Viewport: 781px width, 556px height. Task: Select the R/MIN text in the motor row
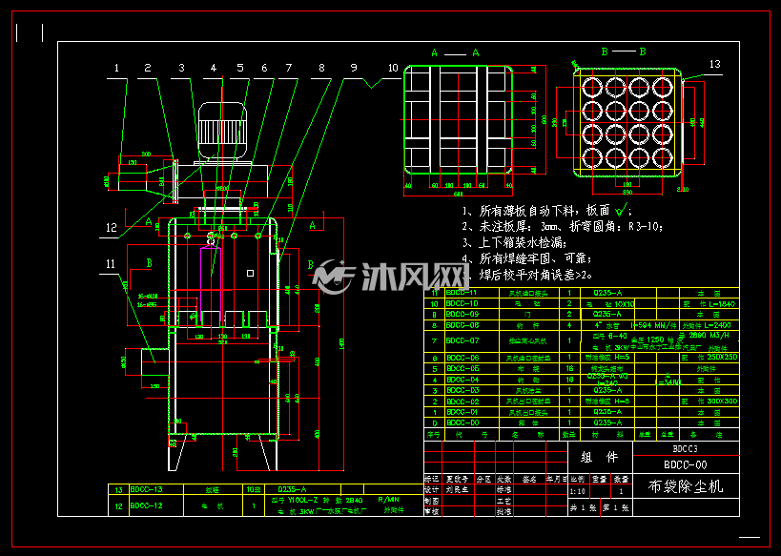(x=388, y=499)
